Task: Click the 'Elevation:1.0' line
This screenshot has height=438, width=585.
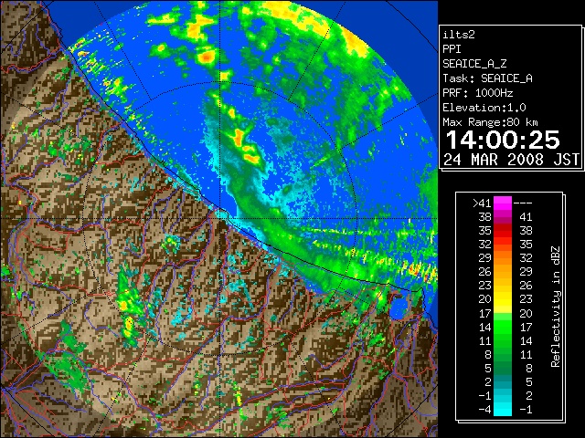Action: (x=484, y=108)
